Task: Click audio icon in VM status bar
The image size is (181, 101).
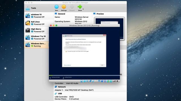Action: 87,81
